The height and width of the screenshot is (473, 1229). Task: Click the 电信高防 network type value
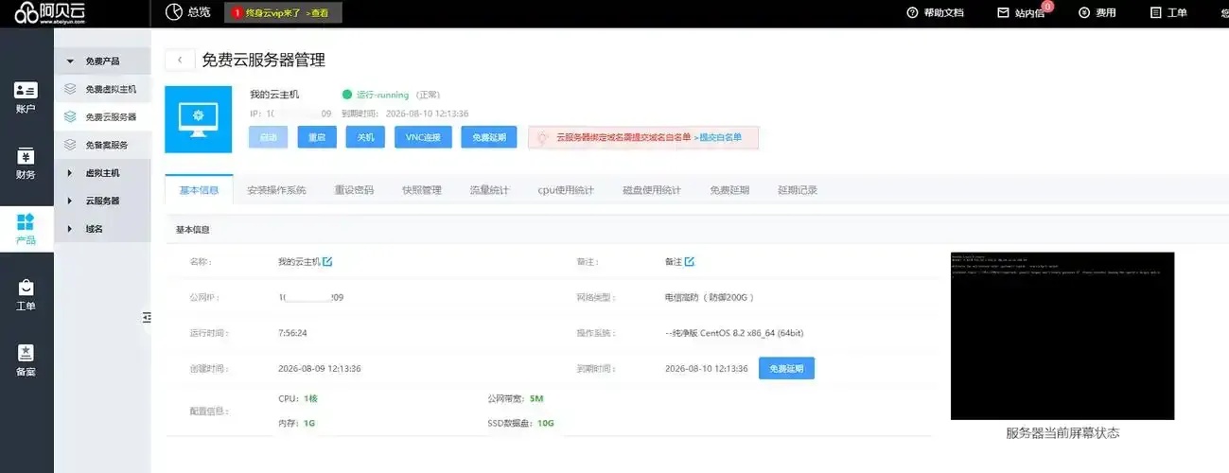click(x=709, y=297)
